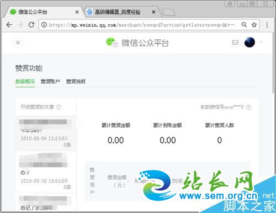Screen dimensions: 276x213
Task: Click the 赞赏金额（元）column header
Action: click(x=117, y=181)
